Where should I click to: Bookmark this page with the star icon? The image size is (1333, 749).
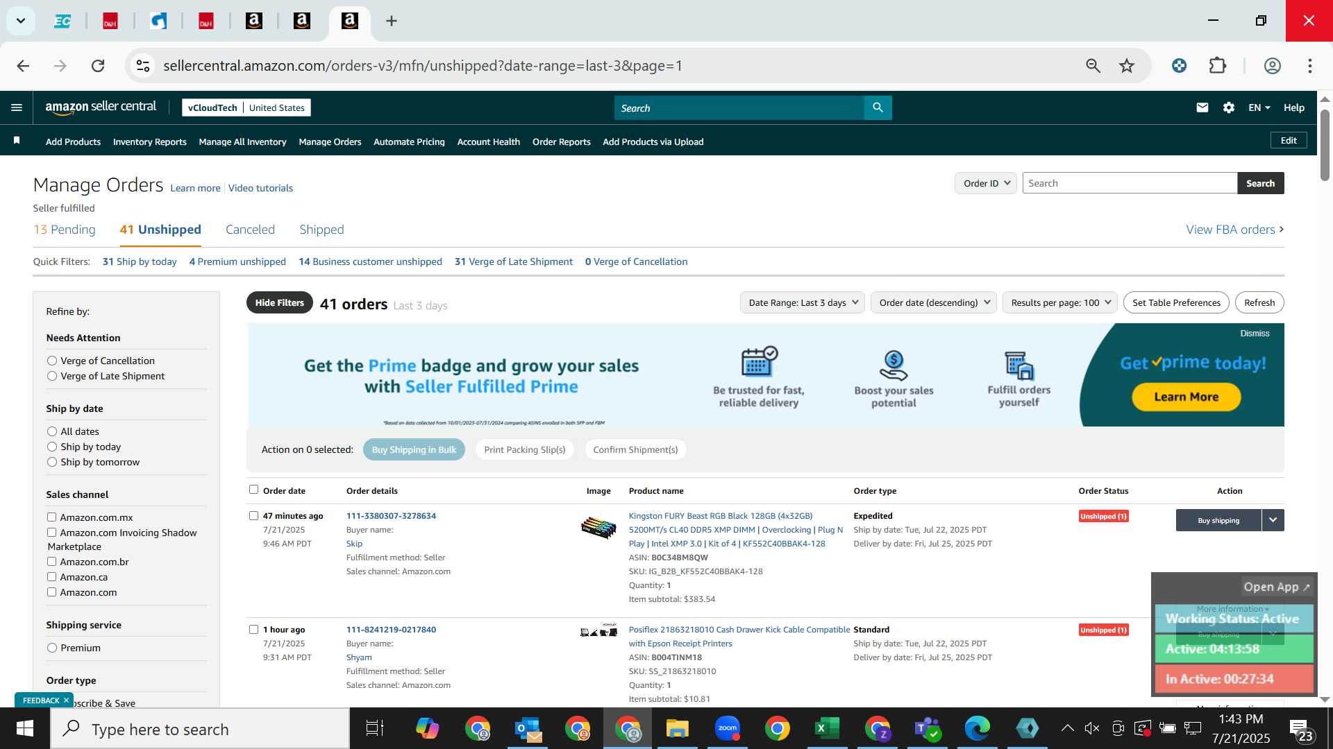(1127, 66)
